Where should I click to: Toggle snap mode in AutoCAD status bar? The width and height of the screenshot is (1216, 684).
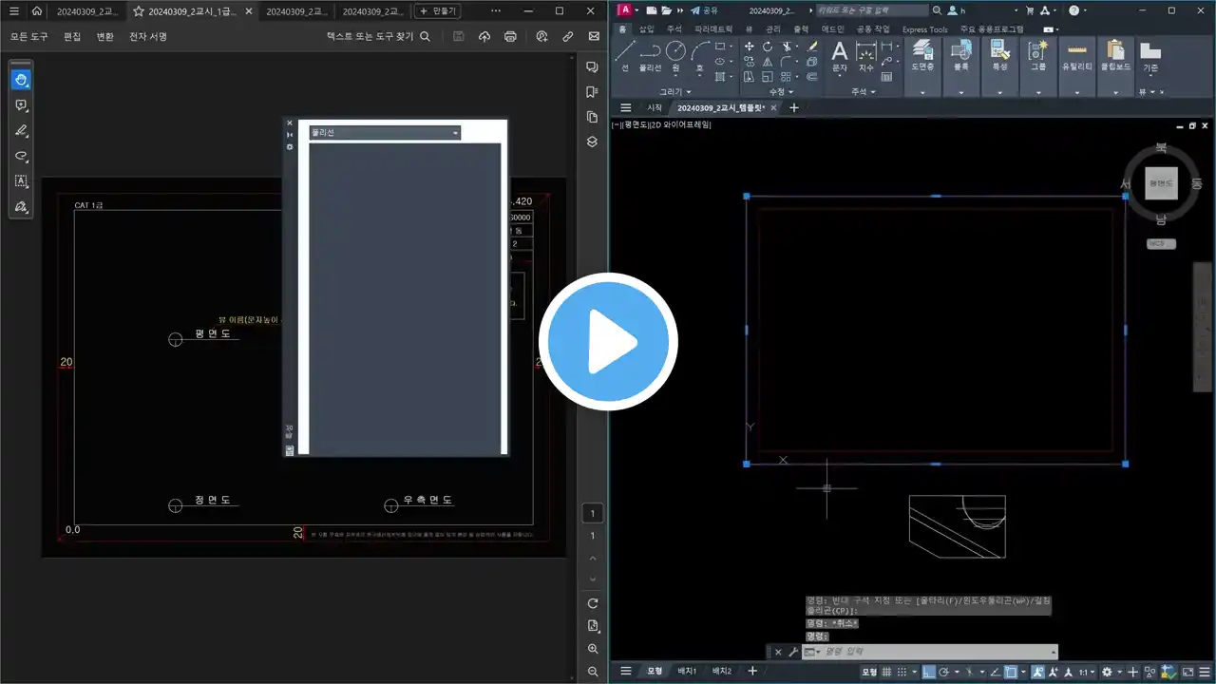[x=902, y=672]
